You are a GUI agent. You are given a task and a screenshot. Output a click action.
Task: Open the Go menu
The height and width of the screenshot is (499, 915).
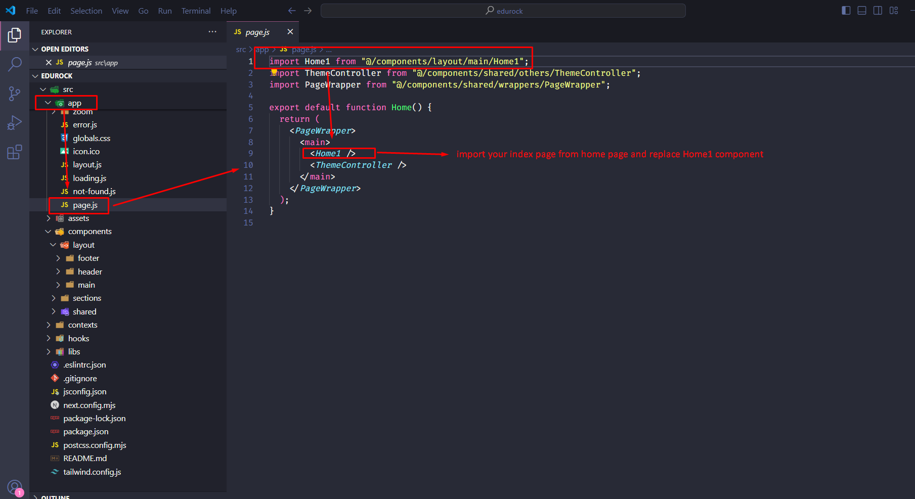tap(144, 11)
